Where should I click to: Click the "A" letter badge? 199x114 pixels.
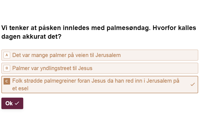pos(7,55)
